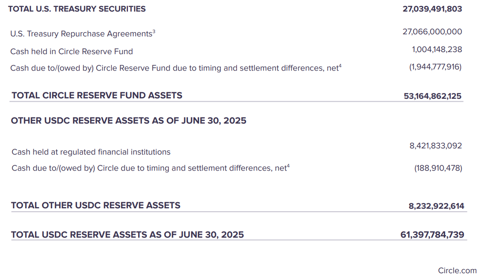488x279 pixels.
Task: Click Total USDC Reserve Assets as of June 30, 2025
Action: [x=127, y=235]
